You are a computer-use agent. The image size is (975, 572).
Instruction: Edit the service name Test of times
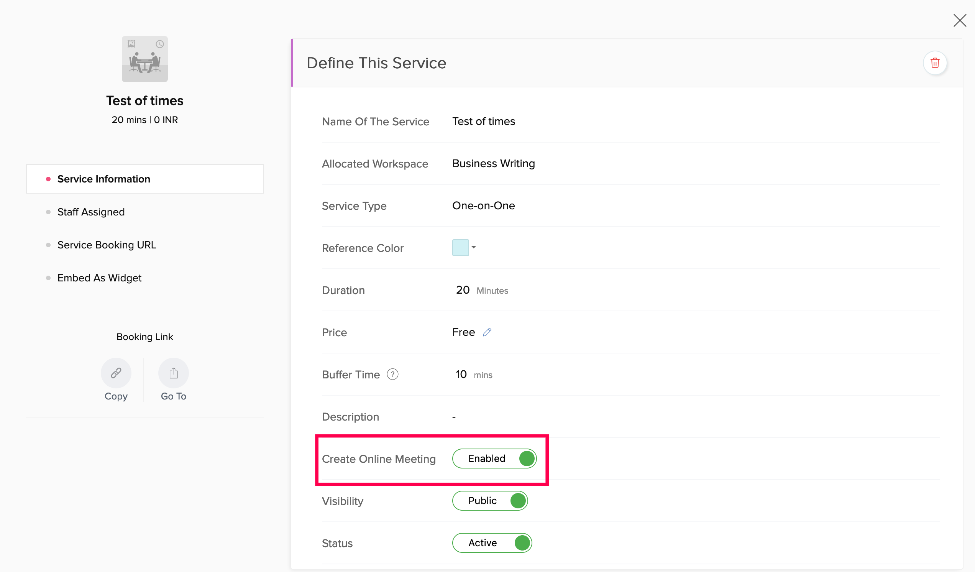(483, 121)
